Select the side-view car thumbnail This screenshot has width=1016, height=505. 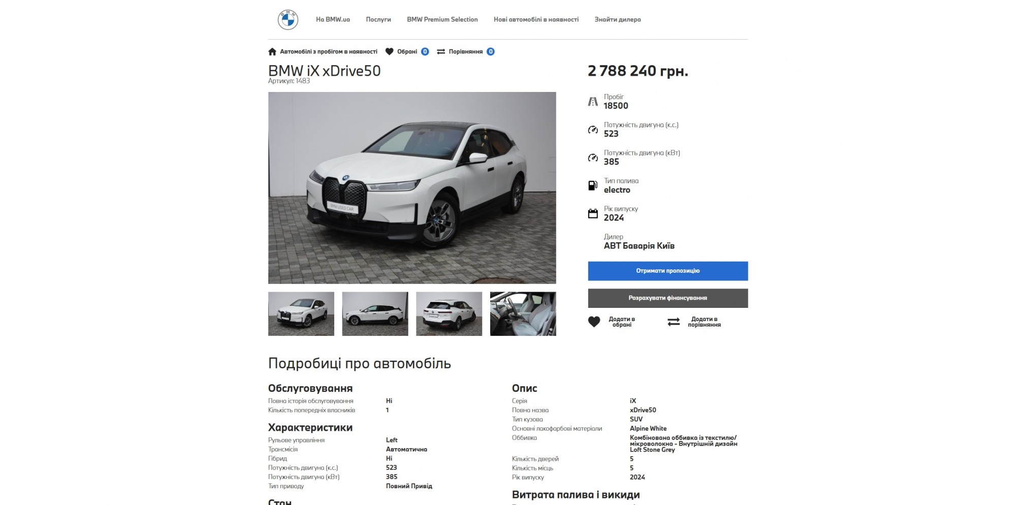(375, 314)
